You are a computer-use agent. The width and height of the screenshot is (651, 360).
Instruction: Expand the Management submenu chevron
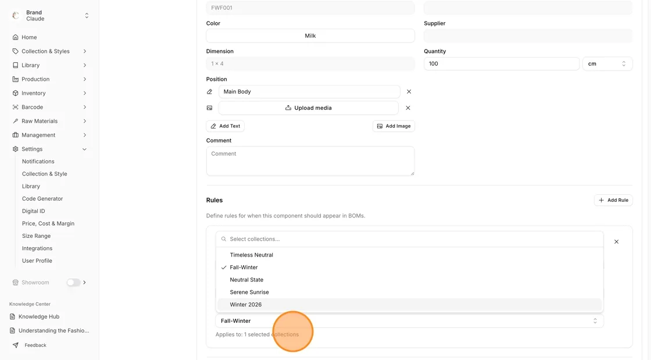tap(85, 135)
